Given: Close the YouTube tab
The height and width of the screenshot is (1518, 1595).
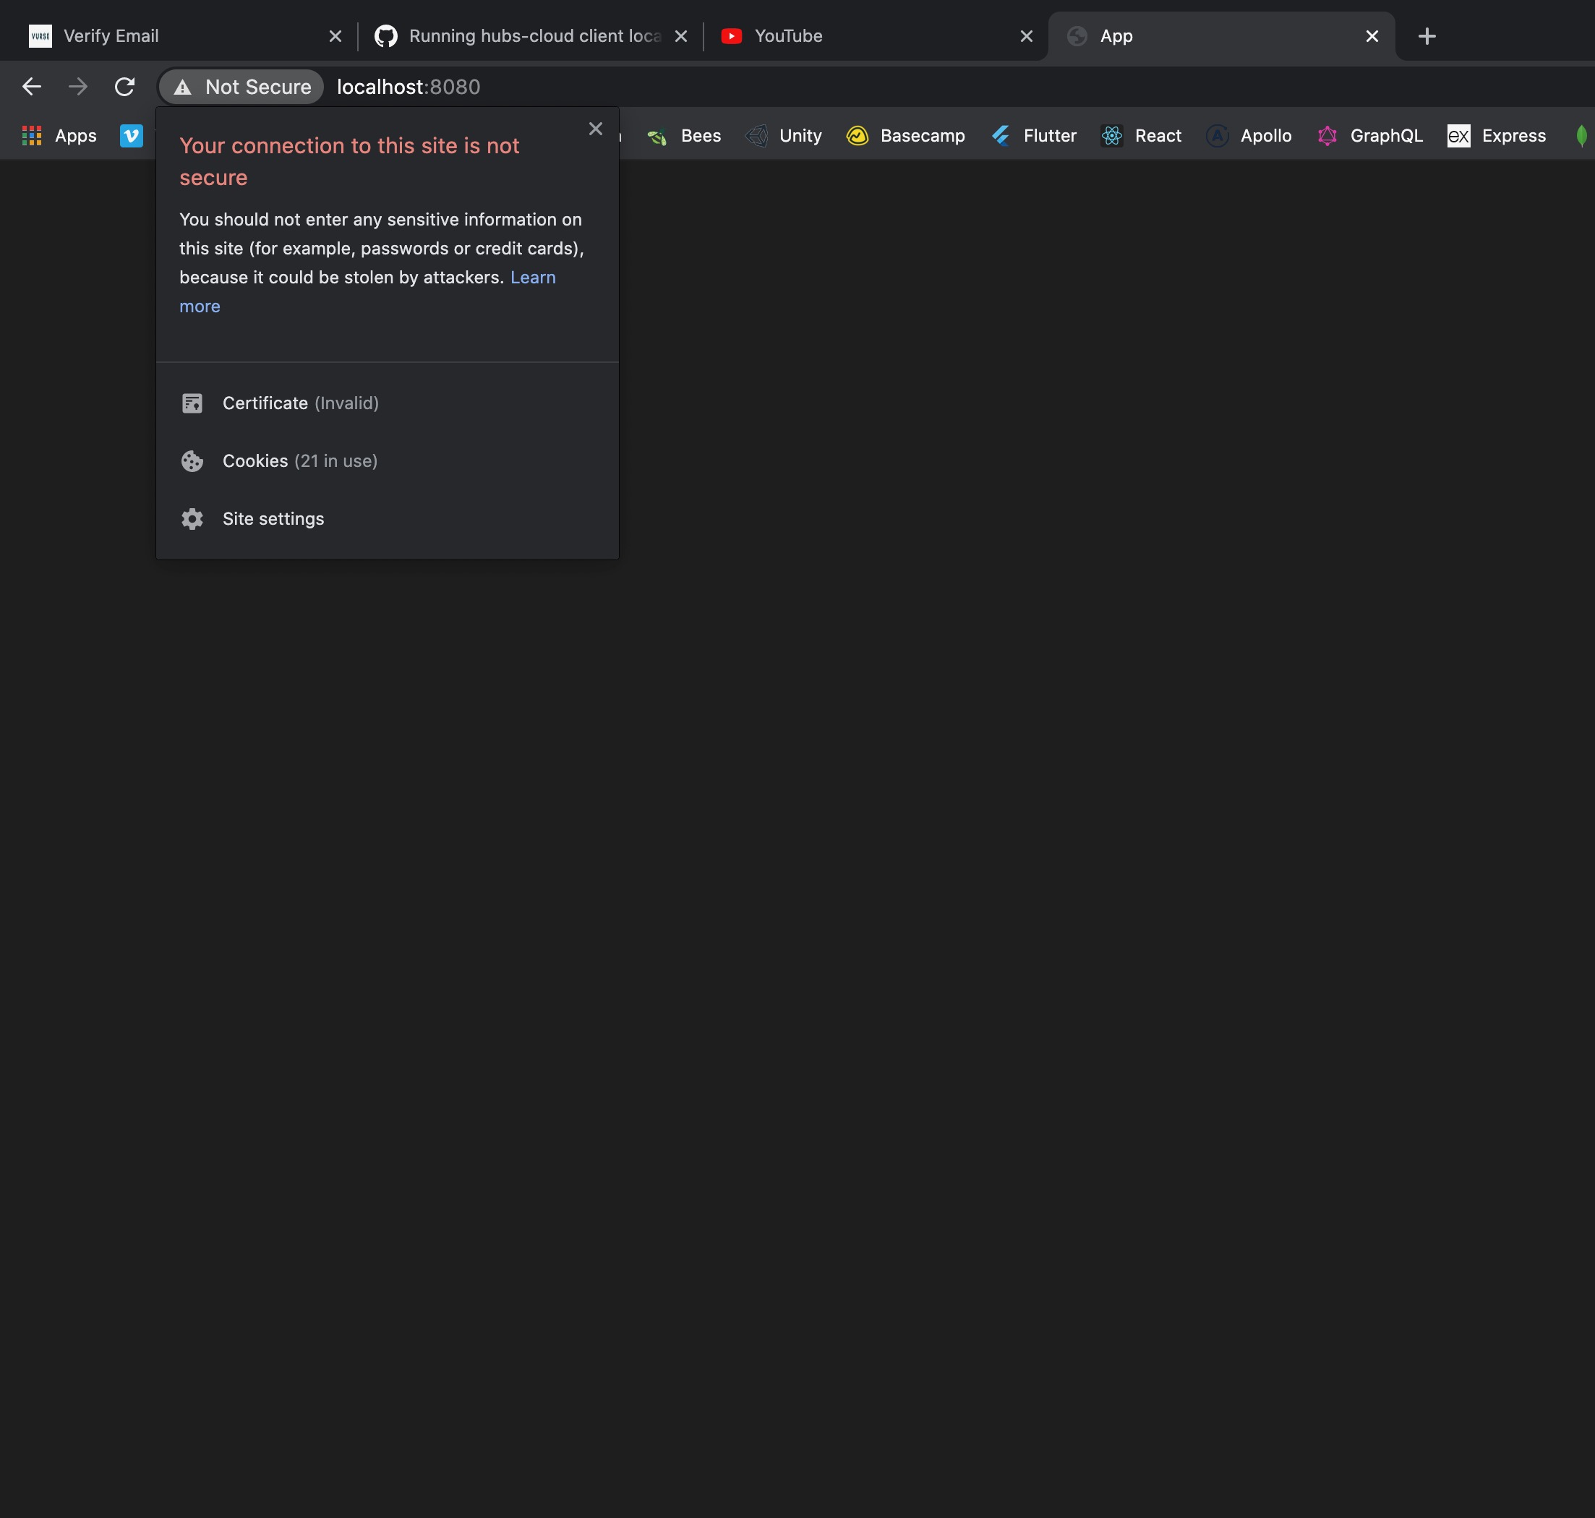Looking at the screenshot, I should coord(1026,36).
